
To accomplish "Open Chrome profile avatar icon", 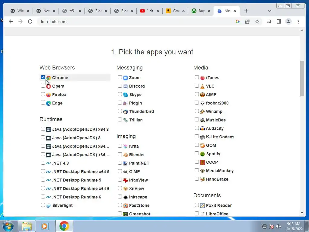I will [288, 21].
